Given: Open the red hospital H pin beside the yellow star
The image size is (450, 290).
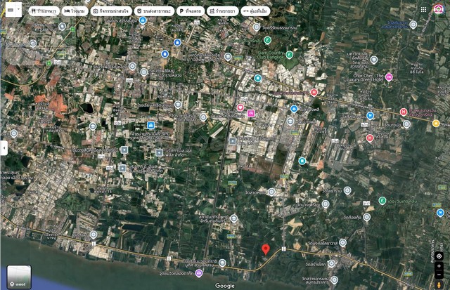Looking at the screenshot, I should pos(404,112).
